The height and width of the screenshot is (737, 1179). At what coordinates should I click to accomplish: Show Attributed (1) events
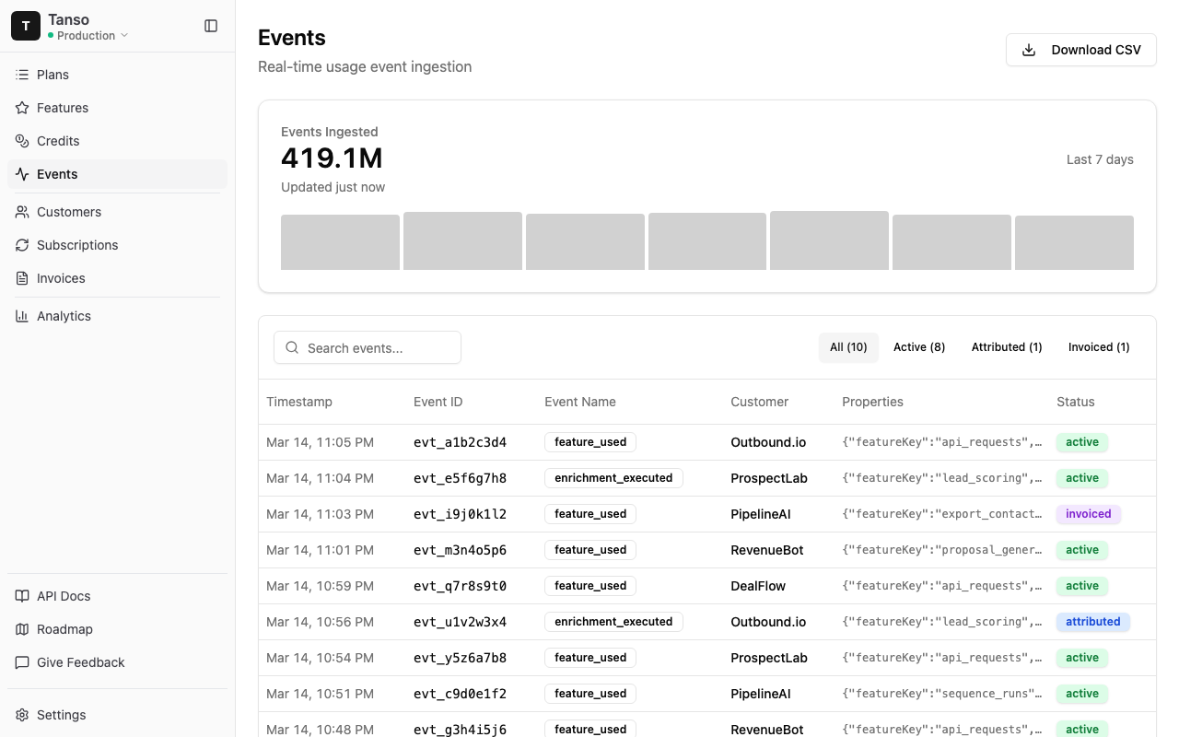[x=1006, y=347]
